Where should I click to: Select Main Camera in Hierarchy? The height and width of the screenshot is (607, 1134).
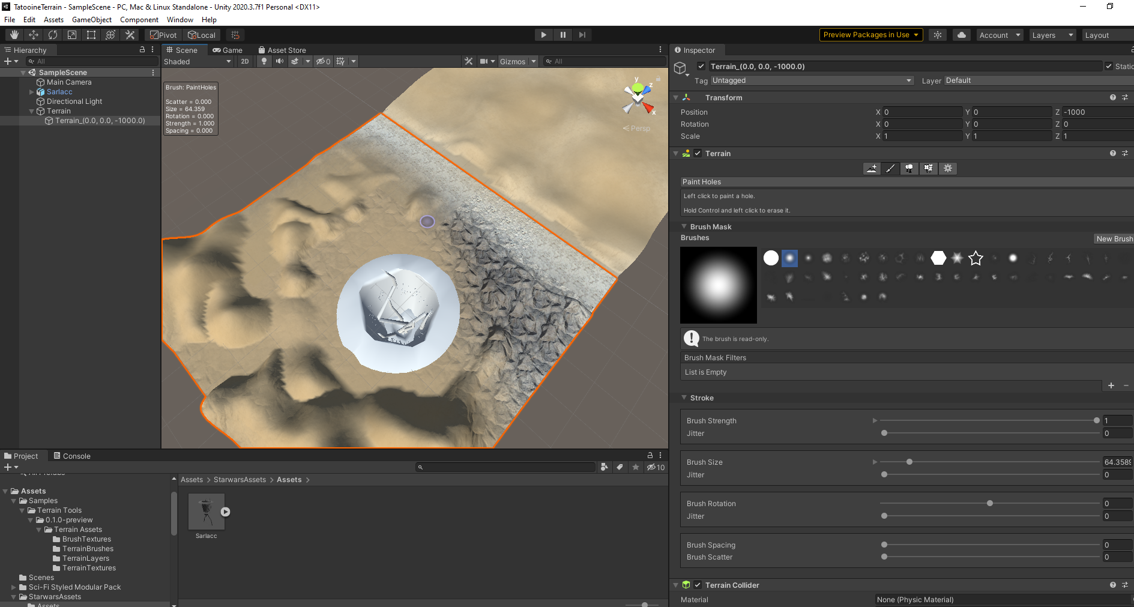pyautogui.click(x=69, y=82)
